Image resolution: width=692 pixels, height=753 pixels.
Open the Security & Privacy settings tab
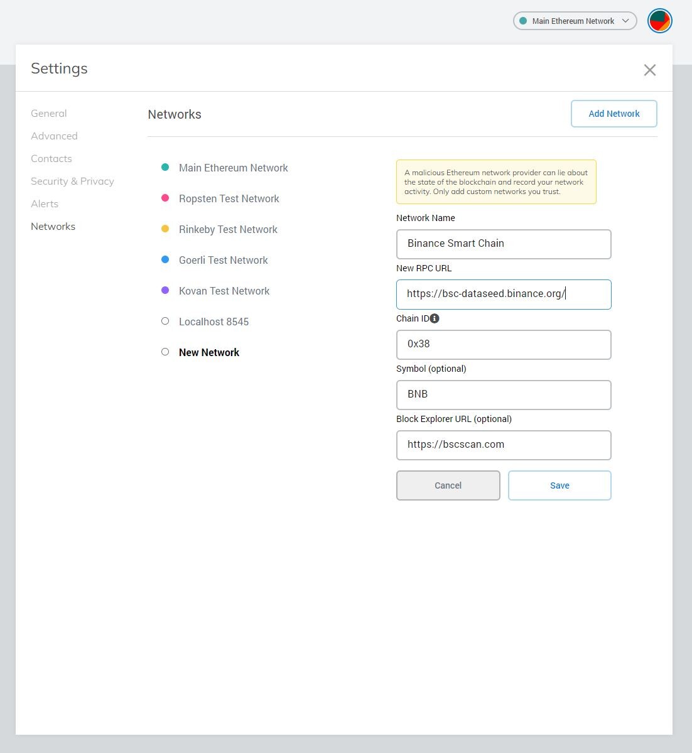click(x=72, y=181)
